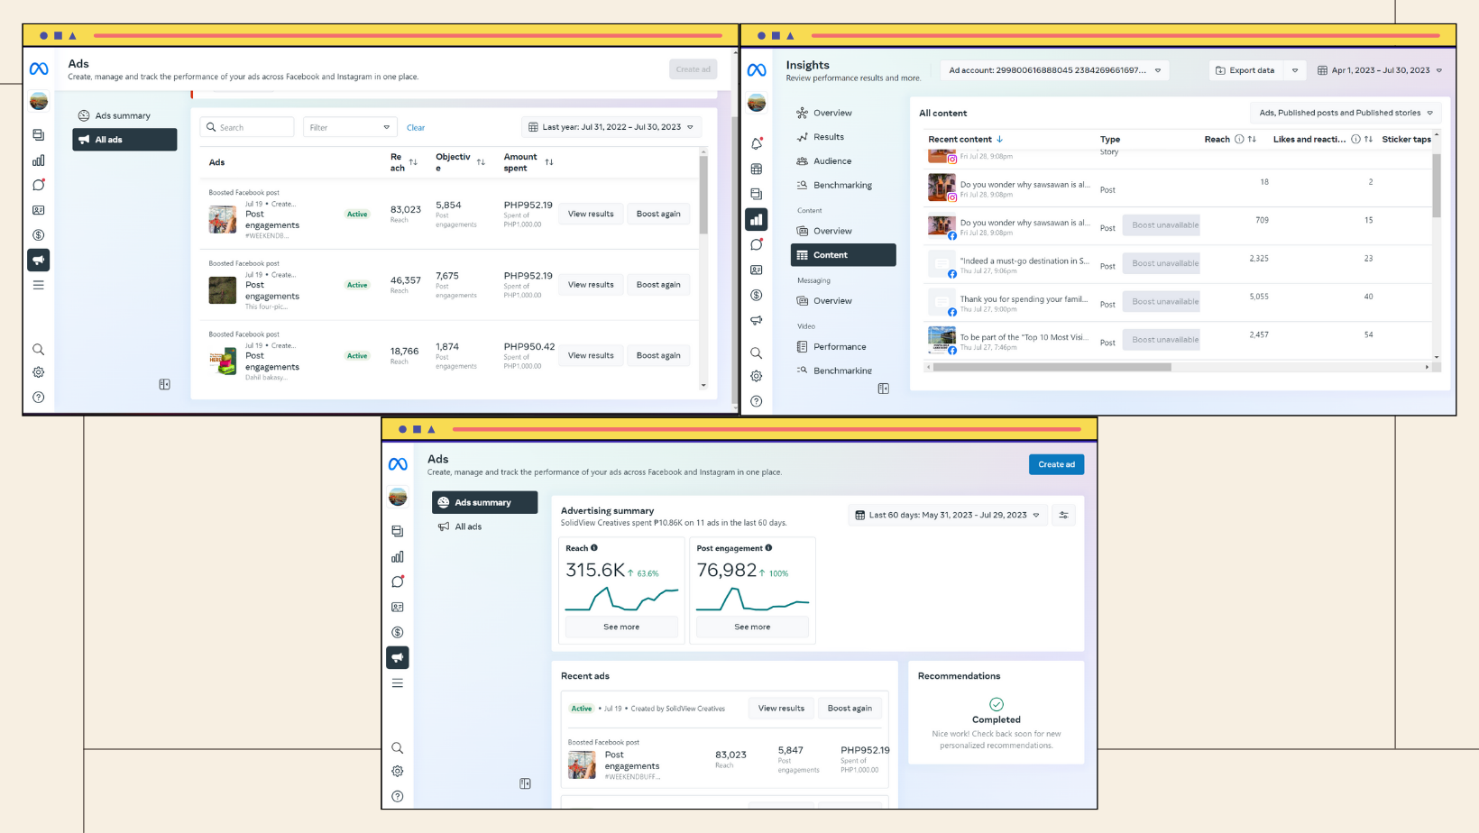
Task: Open the Ads, Published posts and Published stories filter
Action: 1346,113
